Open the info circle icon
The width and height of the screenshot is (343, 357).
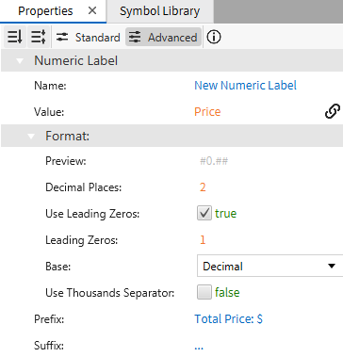[x=214, y=38]
